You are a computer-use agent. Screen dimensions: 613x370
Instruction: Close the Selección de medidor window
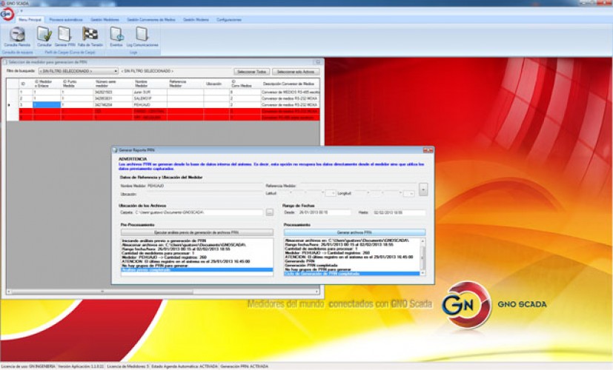coord(317,62)
